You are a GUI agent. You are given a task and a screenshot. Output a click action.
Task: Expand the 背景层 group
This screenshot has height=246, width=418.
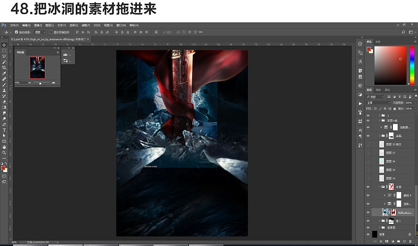click(x=380, y=228)
